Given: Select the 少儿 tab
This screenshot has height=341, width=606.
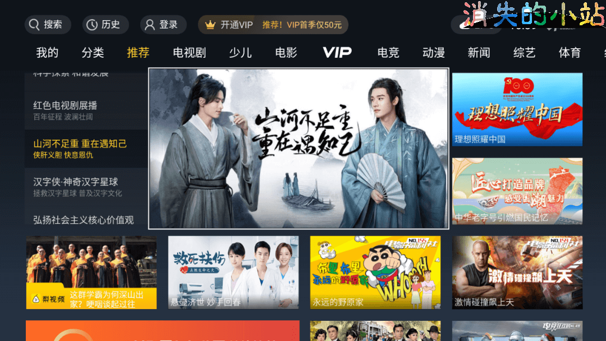Looking at the screenshot, I should pyautogui.click(x=240, y=52).
